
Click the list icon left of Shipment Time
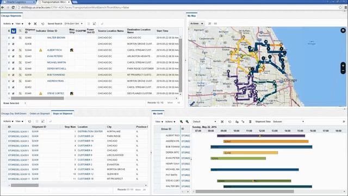click(250, 121)
